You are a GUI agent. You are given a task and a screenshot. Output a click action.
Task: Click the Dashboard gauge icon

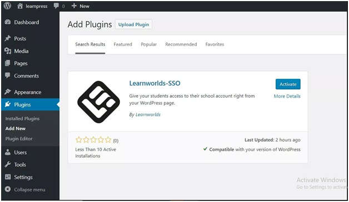point(8,22)
